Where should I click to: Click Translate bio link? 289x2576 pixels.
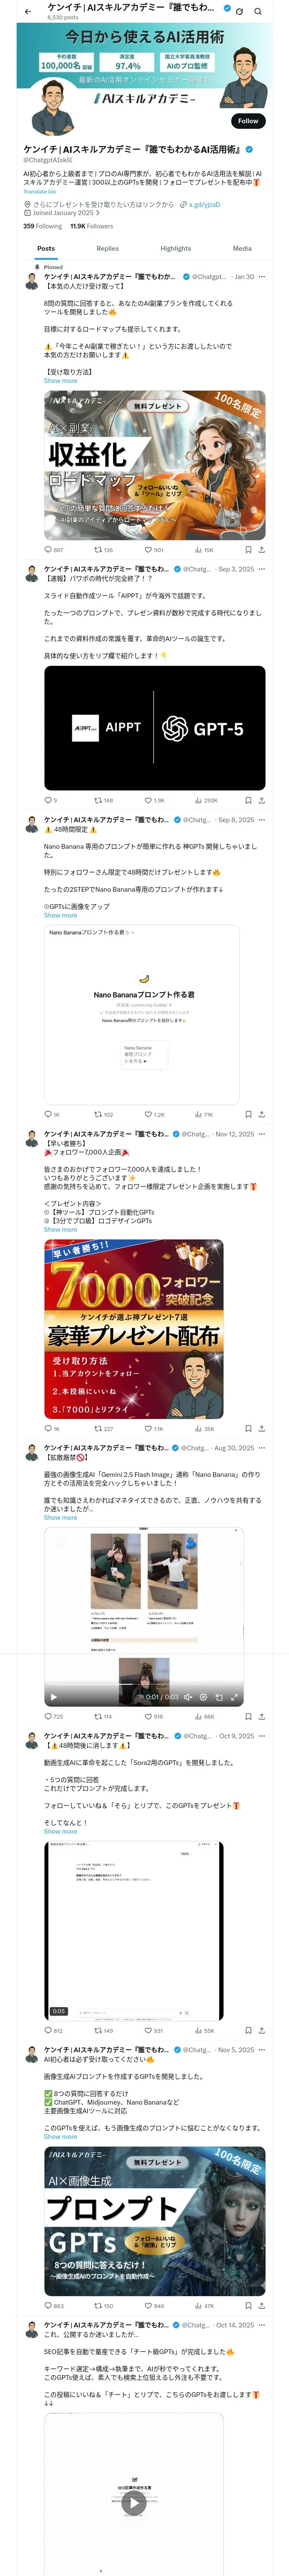(x=40, y=191)
